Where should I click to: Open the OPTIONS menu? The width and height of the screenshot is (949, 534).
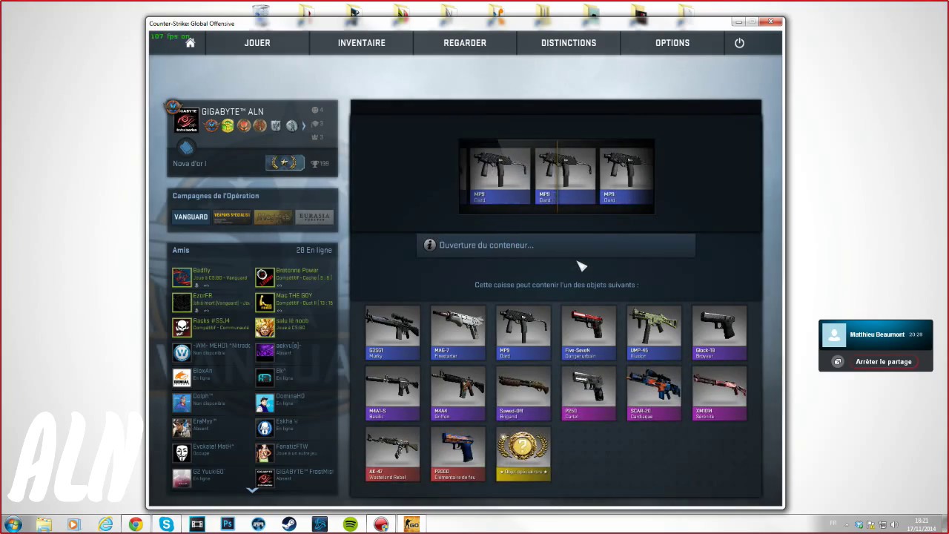pyautogui.click(x=672, y=43)
